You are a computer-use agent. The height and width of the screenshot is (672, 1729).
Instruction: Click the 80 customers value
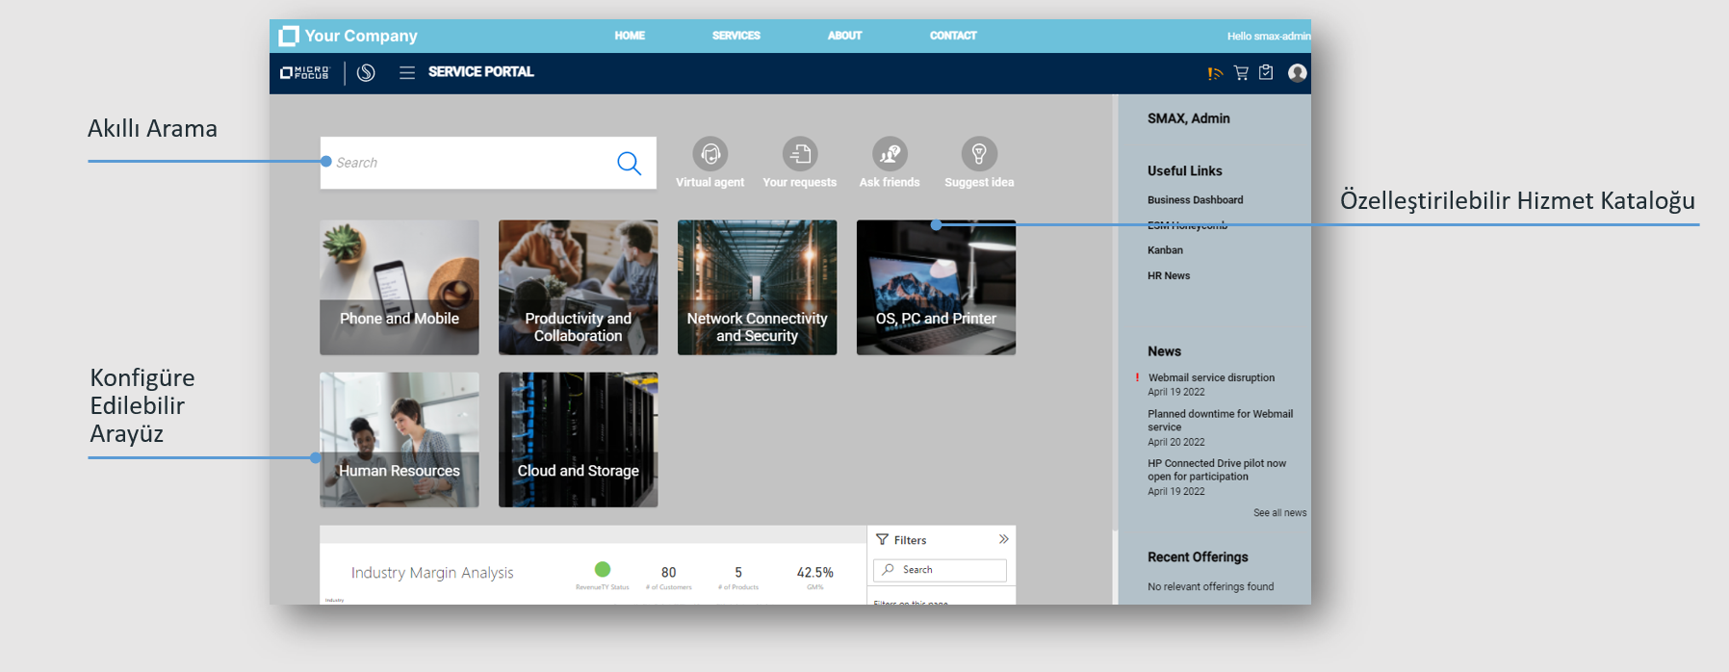pyautogui.click(x=668, y=572)
